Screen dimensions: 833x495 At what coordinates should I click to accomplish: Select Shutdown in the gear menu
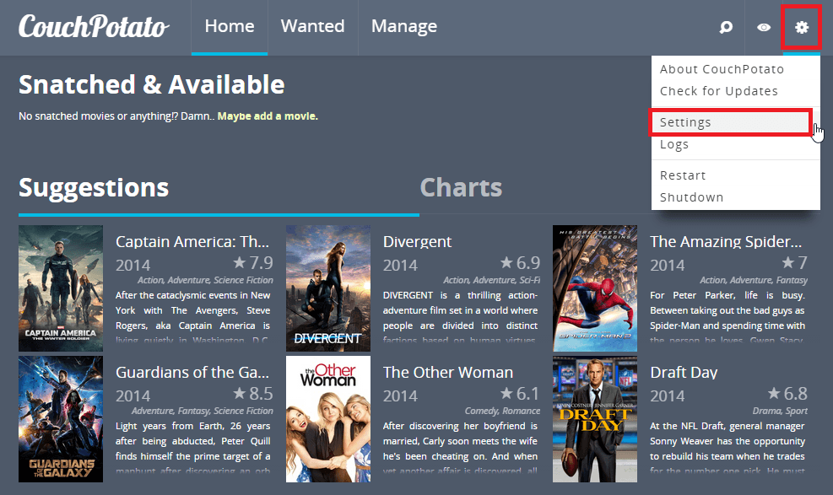point(691,197)
